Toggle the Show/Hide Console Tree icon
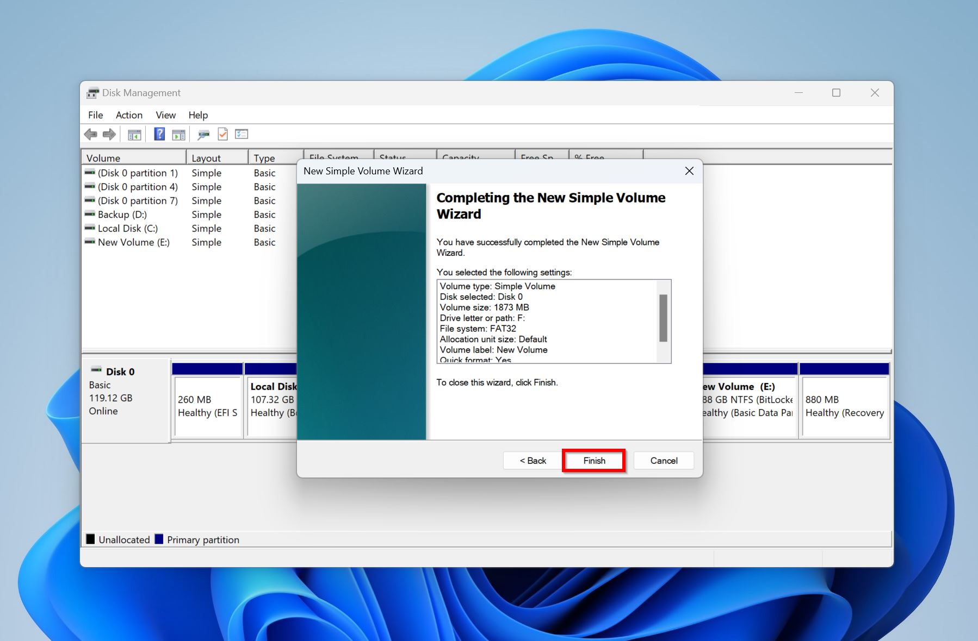The image size is (978, 641). click(134, 135)
